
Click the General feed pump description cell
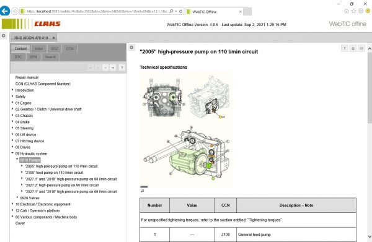click(296, 235)
